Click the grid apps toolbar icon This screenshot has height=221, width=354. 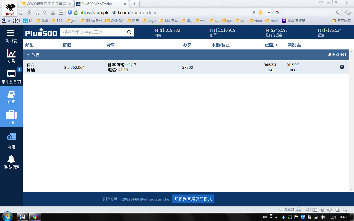pyautogui.click(x=61, y=13)
